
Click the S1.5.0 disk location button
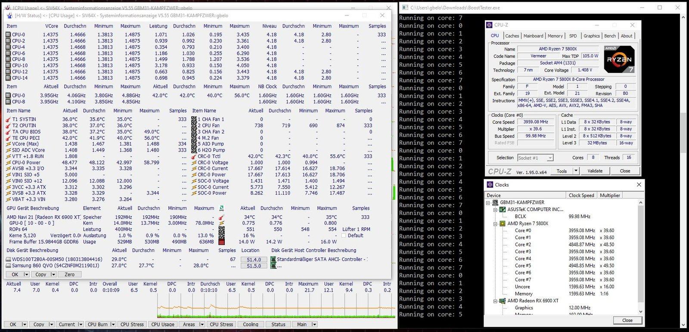coord(254,266)
